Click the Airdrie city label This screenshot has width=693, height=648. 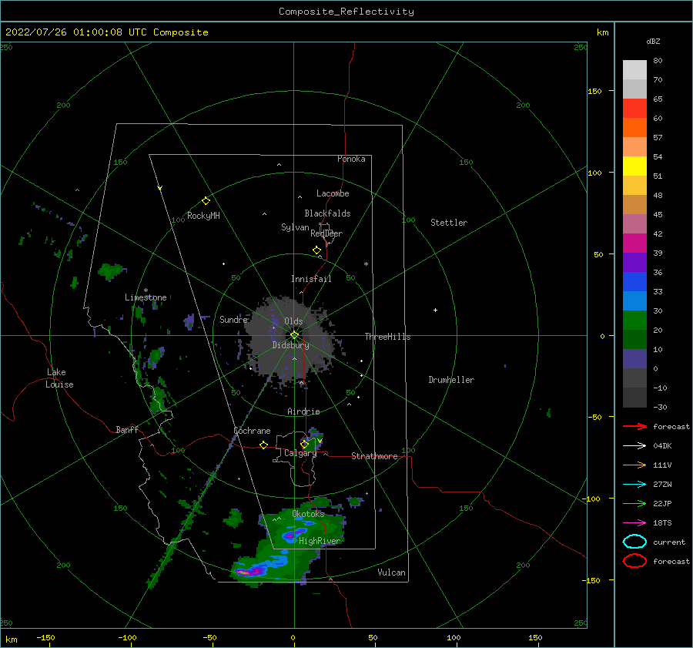(303, 411)
